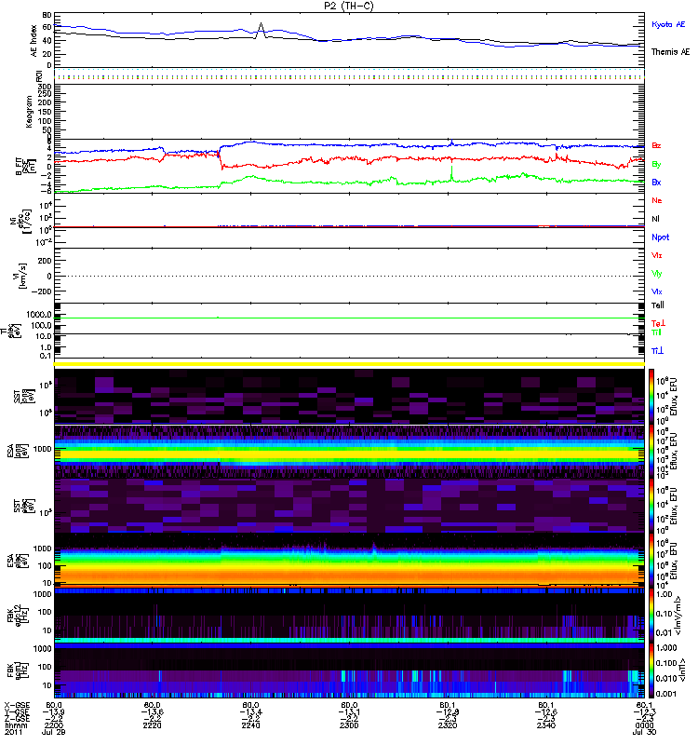This screenshot has height=745, width=698.
Task: Select the 2300 time tick label
Action: [349, 725]
